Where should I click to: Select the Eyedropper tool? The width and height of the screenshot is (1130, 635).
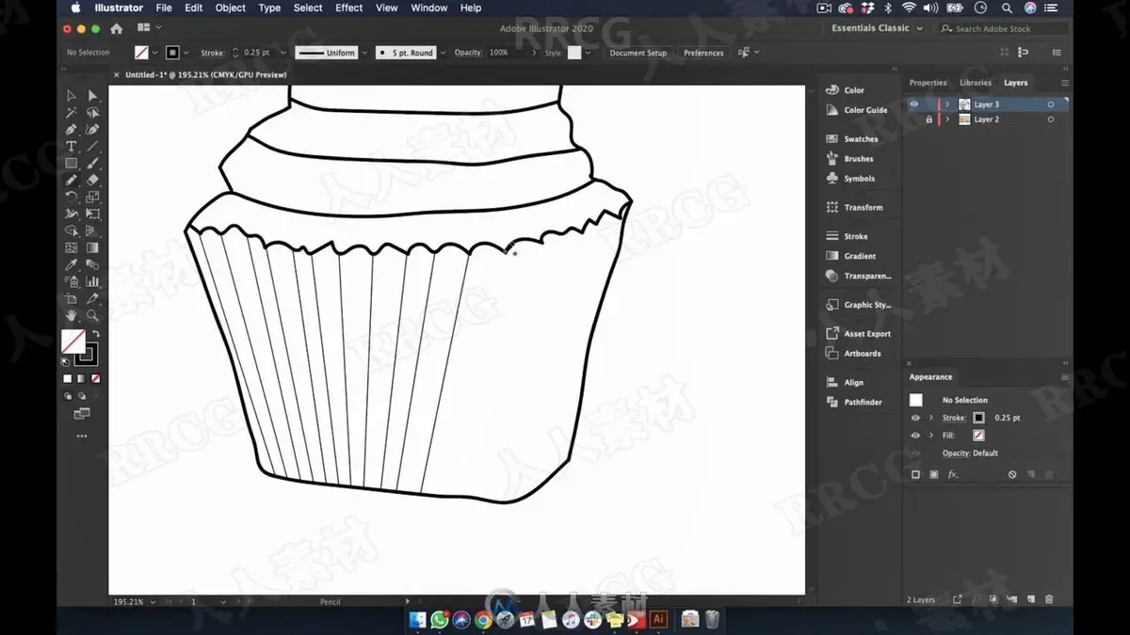(71, 264)
